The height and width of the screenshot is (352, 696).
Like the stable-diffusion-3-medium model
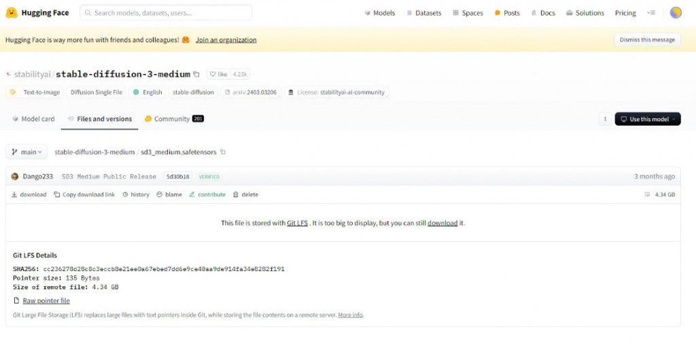point(218,74)
